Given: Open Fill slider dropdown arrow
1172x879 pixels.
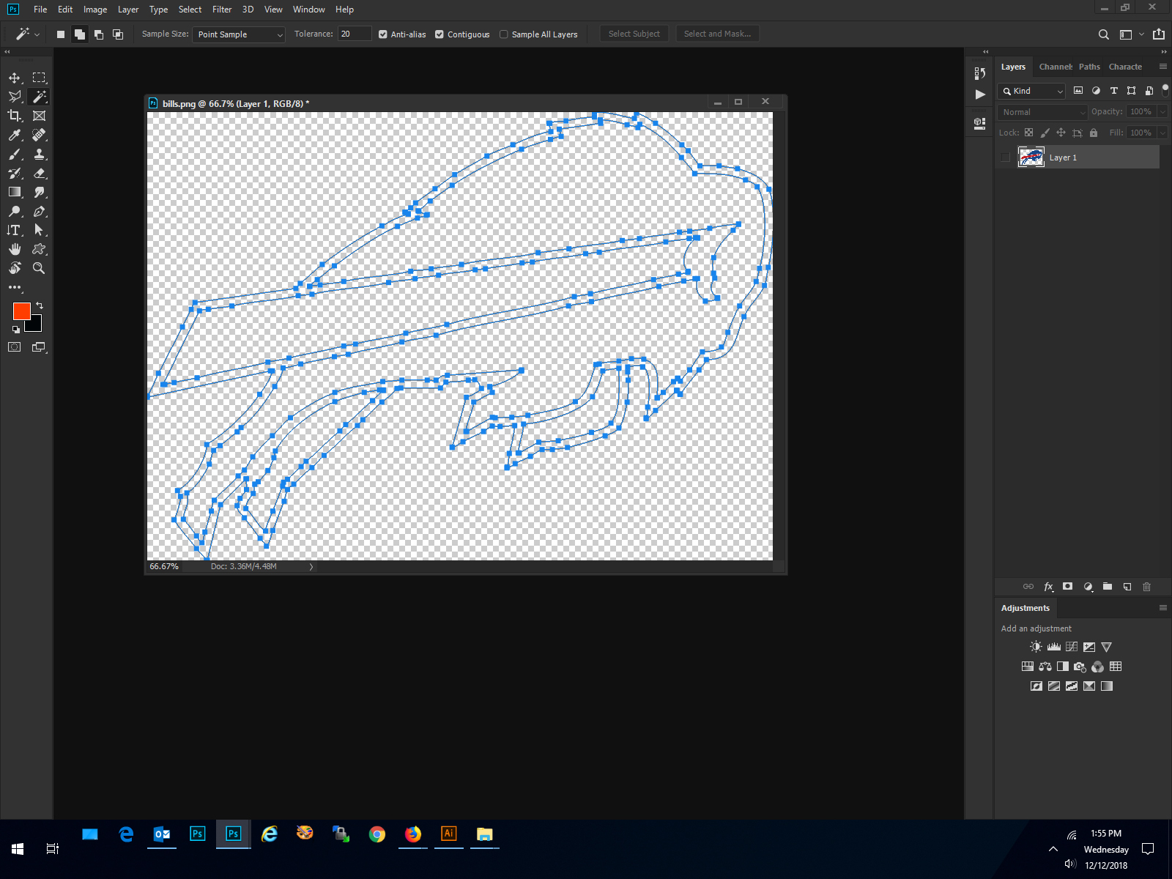Looking at the screenshot, I should 1162,133.
